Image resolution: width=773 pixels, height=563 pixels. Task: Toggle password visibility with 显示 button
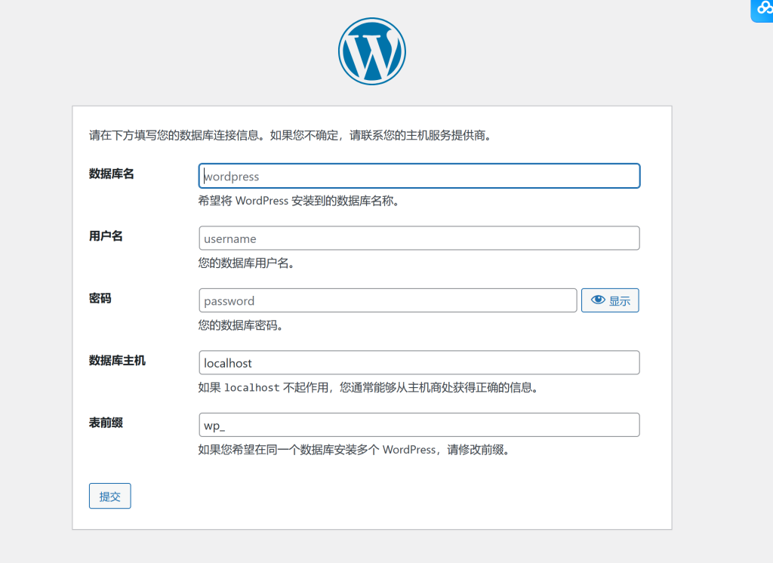(610, 300)
